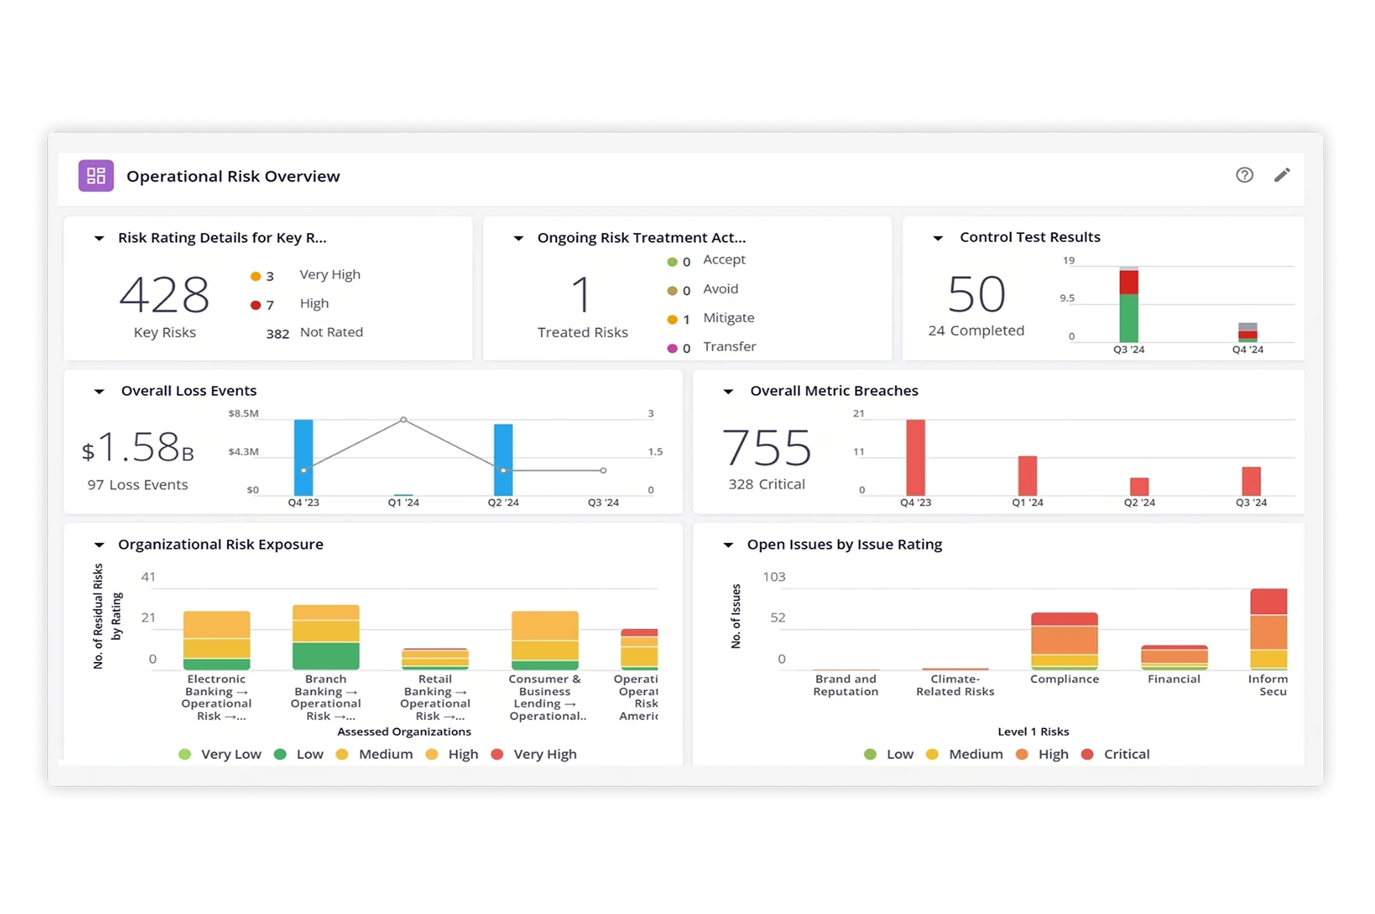Collapse the Ongoing Risk Treatment panel arrow
Image resolution: width=1375 pixels, height=914 pixels.
point(518,238)
